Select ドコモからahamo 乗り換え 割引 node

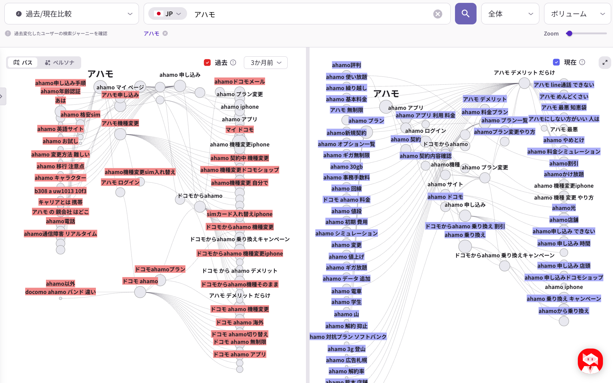coord(465,226)
